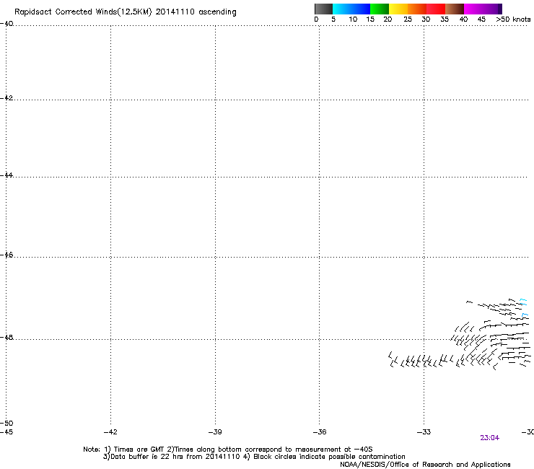
Task: Click the red 30-35 knots color band
Action: tap(436, 9)
